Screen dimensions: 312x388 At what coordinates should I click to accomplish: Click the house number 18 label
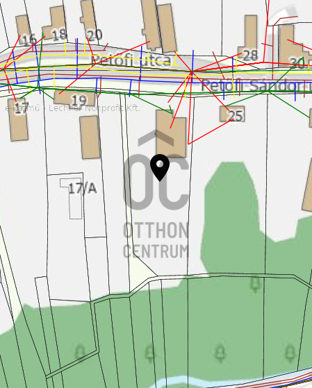[59, 35]
